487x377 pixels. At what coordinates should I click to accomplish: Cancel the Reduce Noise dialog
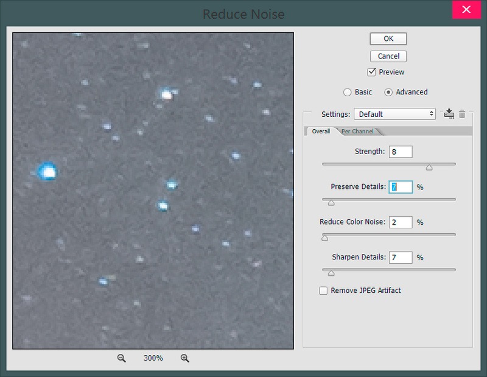pyautogui.click(x=388, y=56)
